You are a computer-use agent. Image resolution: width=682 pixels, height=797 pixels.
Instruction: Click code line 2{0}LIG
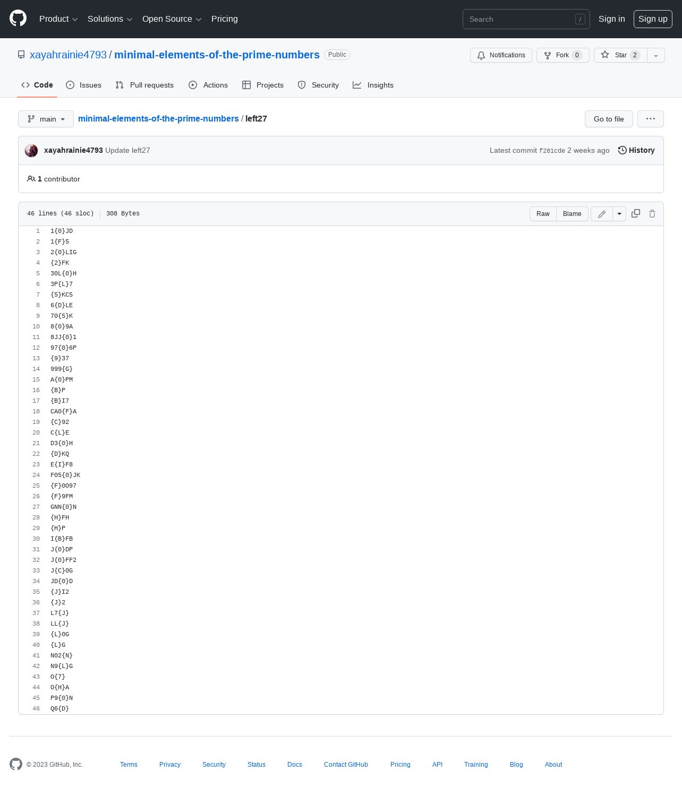pyautogui.click(x=63, y=252)
